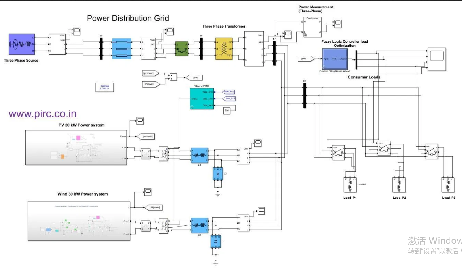462x268 pixels.
Task: Open the Load P3 block
Action: [448, 185]
